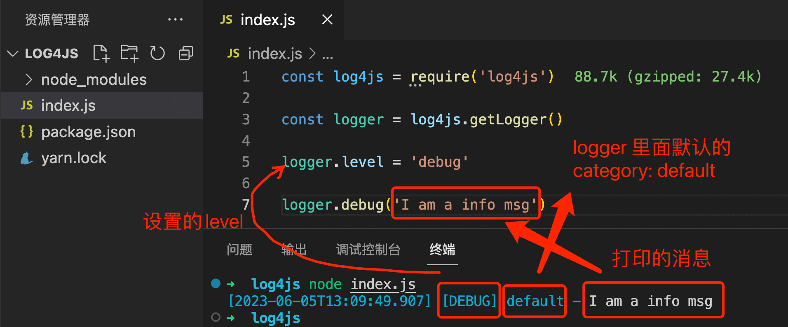Click line number 5 in the gutter
The width and height of the screenshot is (788, 327).
pos(246,162)
